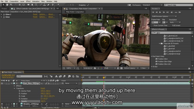This screenshot has height=109, width=194.
Task: Check the From Current Time option
Action: [152, 25]
